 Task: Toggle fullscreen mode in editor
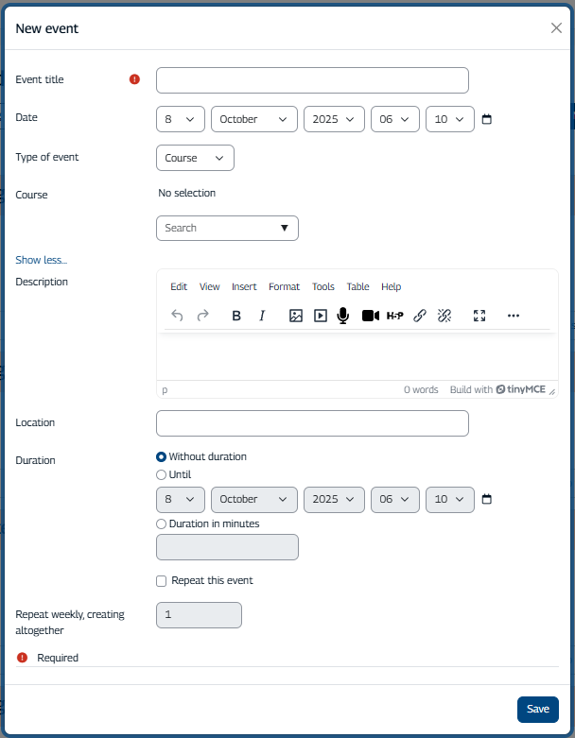479,316
